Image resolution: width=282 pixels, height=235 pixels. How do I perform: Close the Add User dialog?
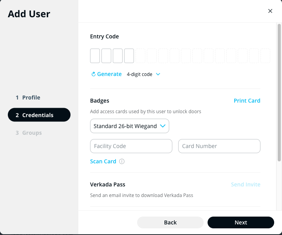[270, 11]
